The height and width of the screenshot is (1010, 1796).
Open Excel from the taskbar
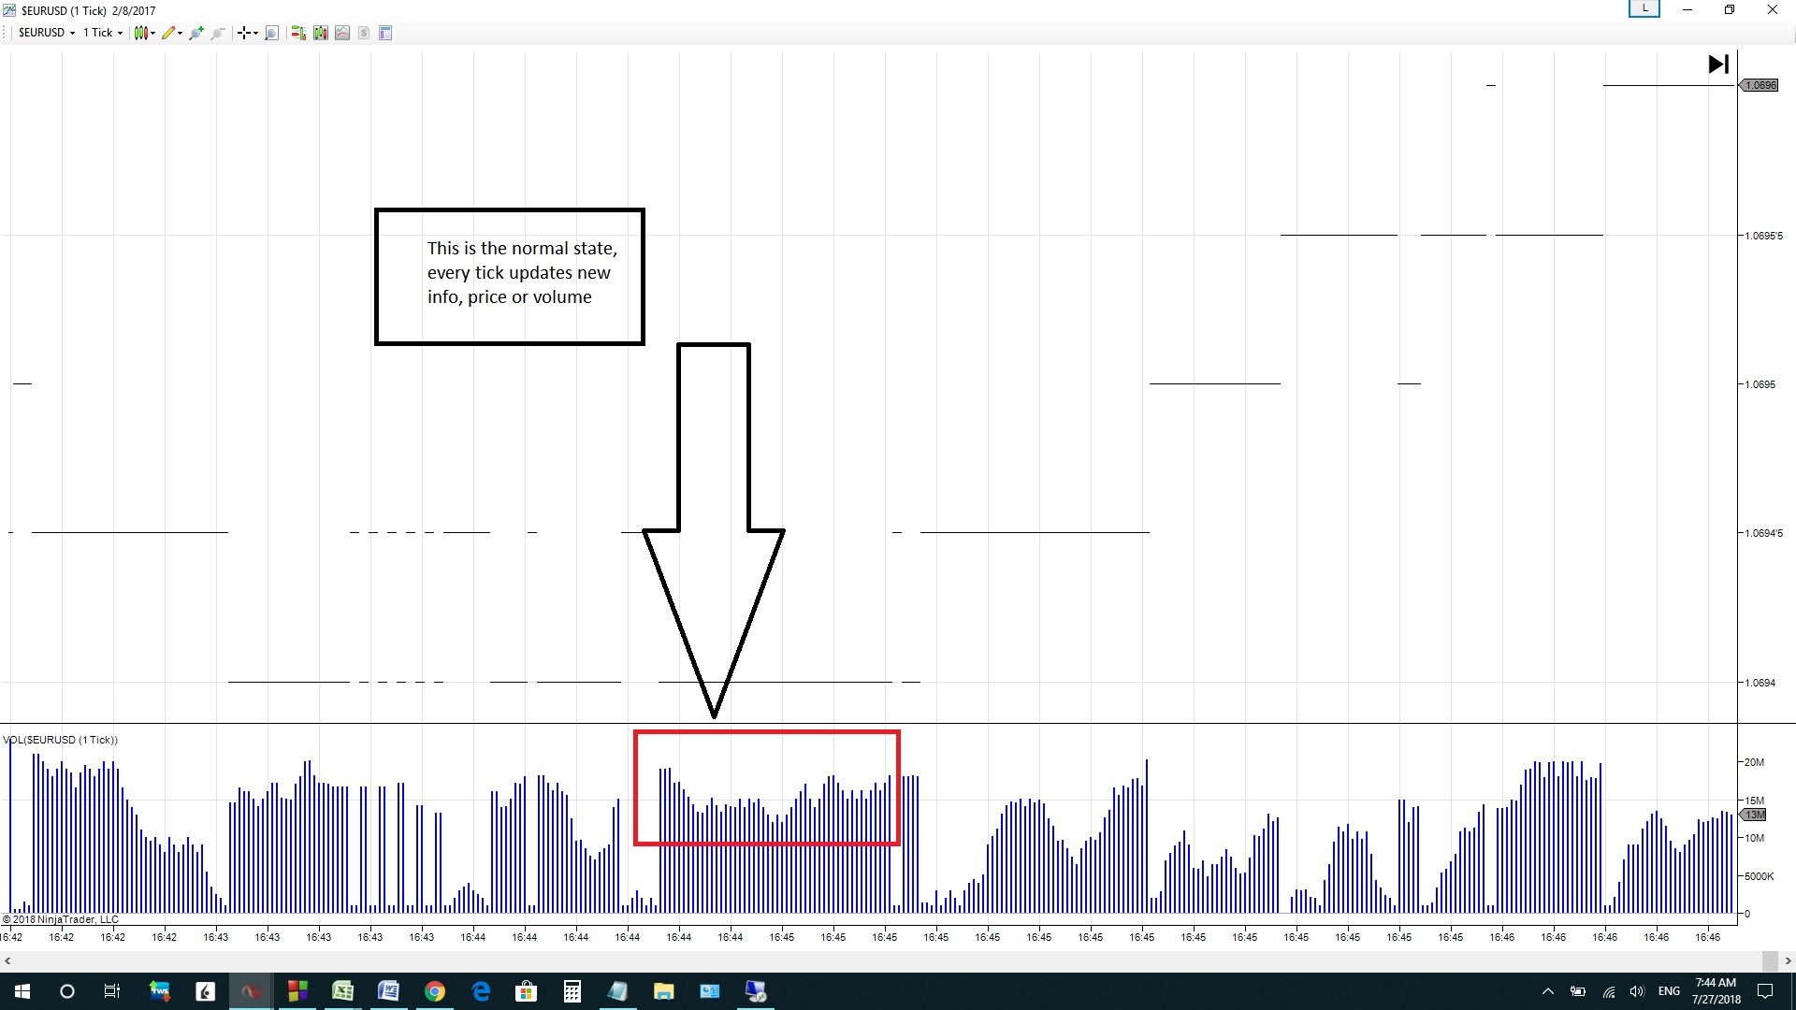342,991
